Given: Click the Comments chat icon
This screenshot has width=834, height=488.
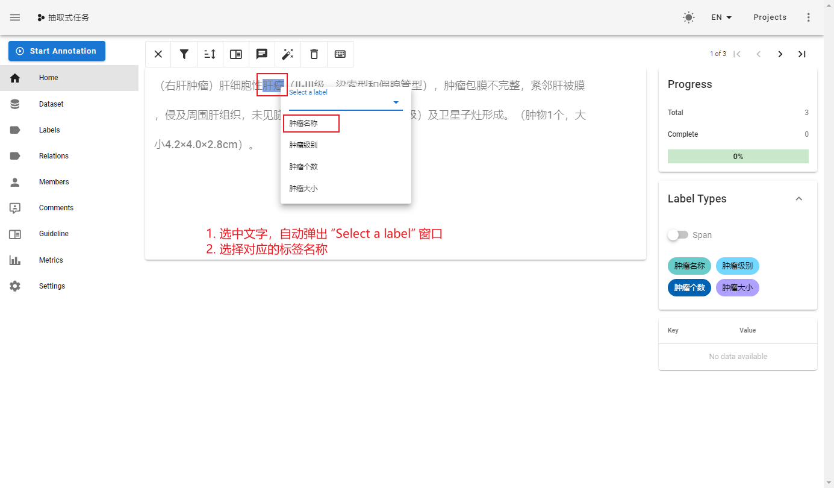Looking at the screenshot, I should coord(15,208).
